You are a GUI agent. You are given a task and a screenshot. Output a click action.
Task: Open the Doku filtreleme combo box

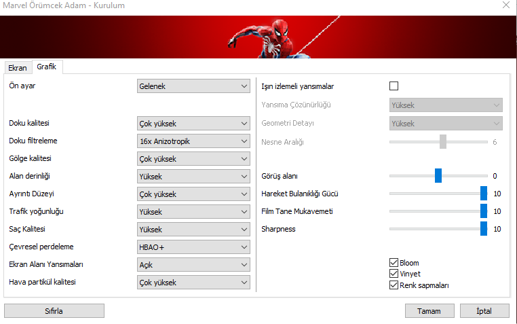point(193,141)
